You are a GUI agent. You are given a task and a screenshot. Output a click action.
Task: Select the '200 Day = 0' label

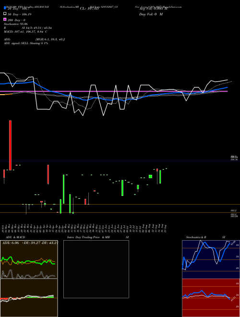(x=16, y=20)
